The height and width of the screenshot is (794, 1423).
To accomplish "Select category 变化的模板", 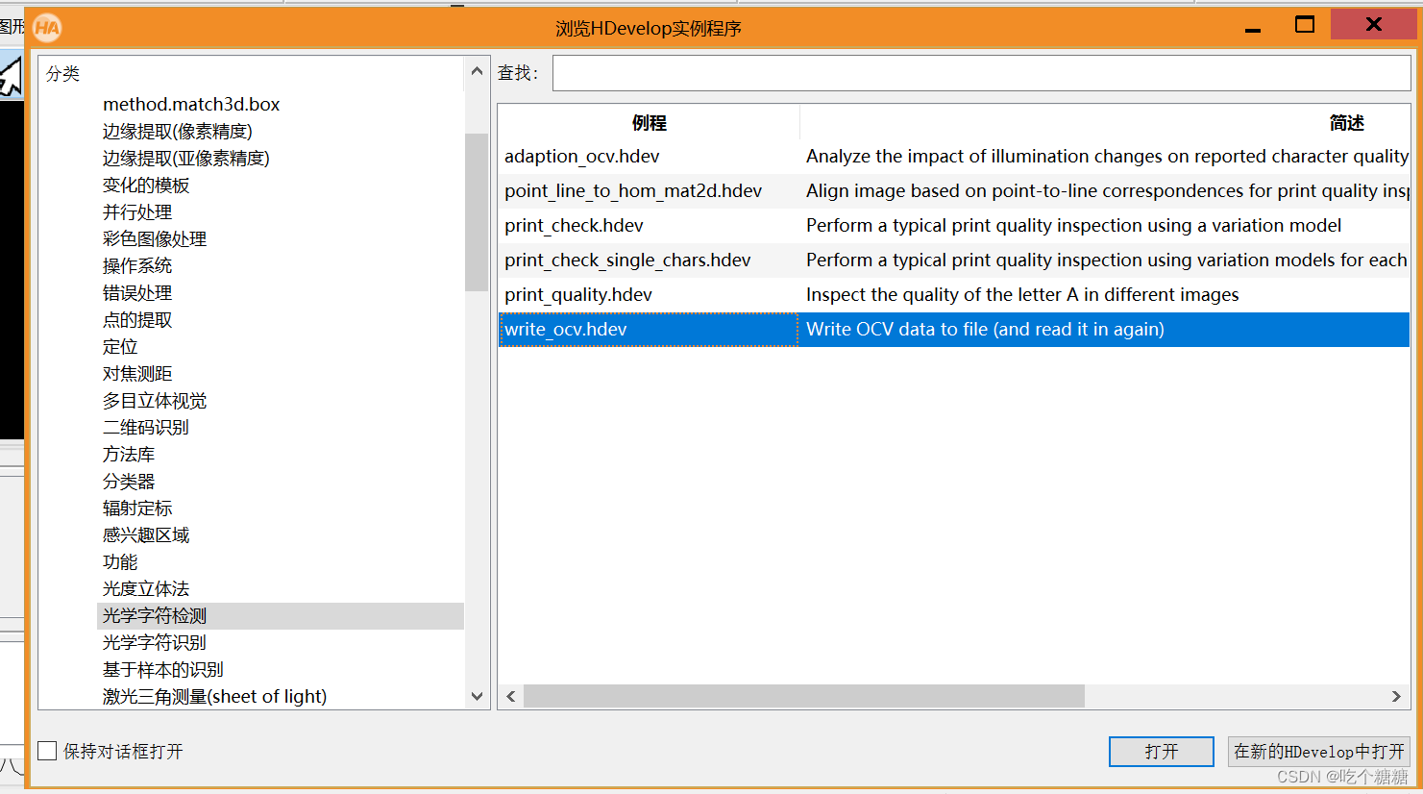I will (x=146, y=185).
